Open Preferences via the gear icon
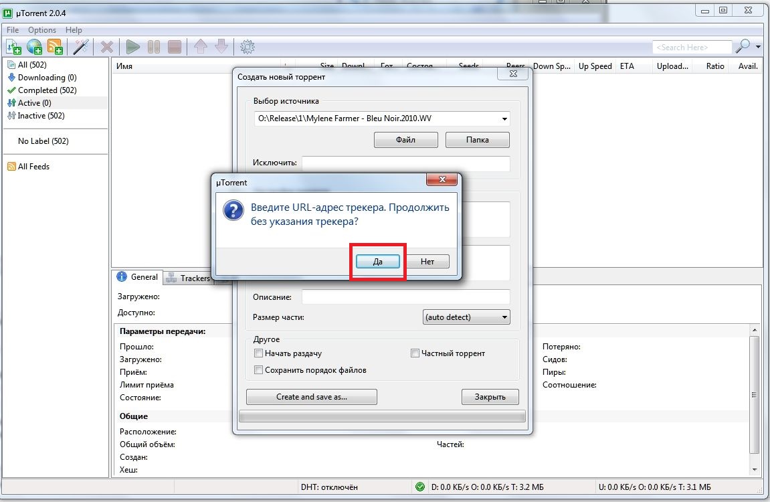 (x=247, y=47)
